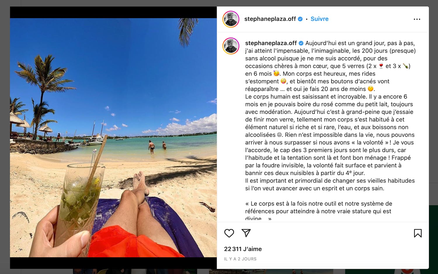Image resolution: width=438 pixels, height=274 pixels.
Task: Click the champagne bottle emoji in the caption
Action: pos(406,66)
